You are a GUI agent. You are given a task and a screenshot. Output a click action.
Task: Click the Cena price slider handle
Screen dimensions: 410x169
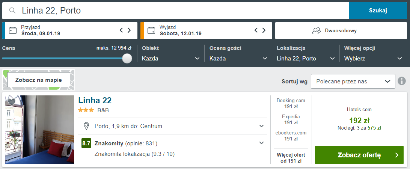coord(127,58)
